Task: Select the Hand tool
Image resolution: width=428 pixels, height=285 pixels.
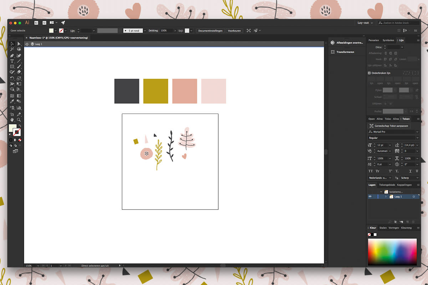Action: [x=12, y=120]
